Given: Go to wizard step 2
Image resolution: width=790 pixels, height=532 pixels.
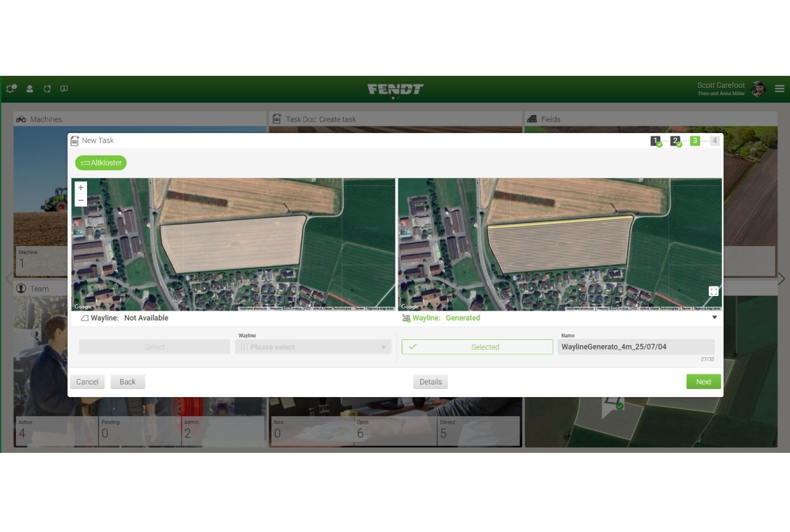Looking at the screenshot, I should pyautogui.click(x=675, y=141).
